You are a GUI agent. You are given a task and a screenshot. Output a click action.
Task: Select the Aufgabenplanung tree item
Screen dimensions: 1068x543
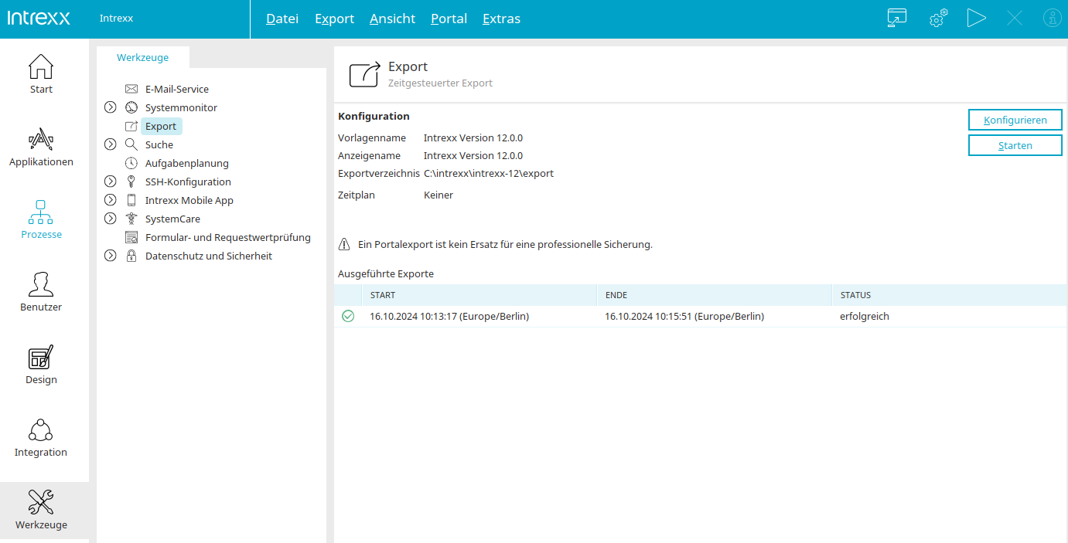tap(186, 163)
